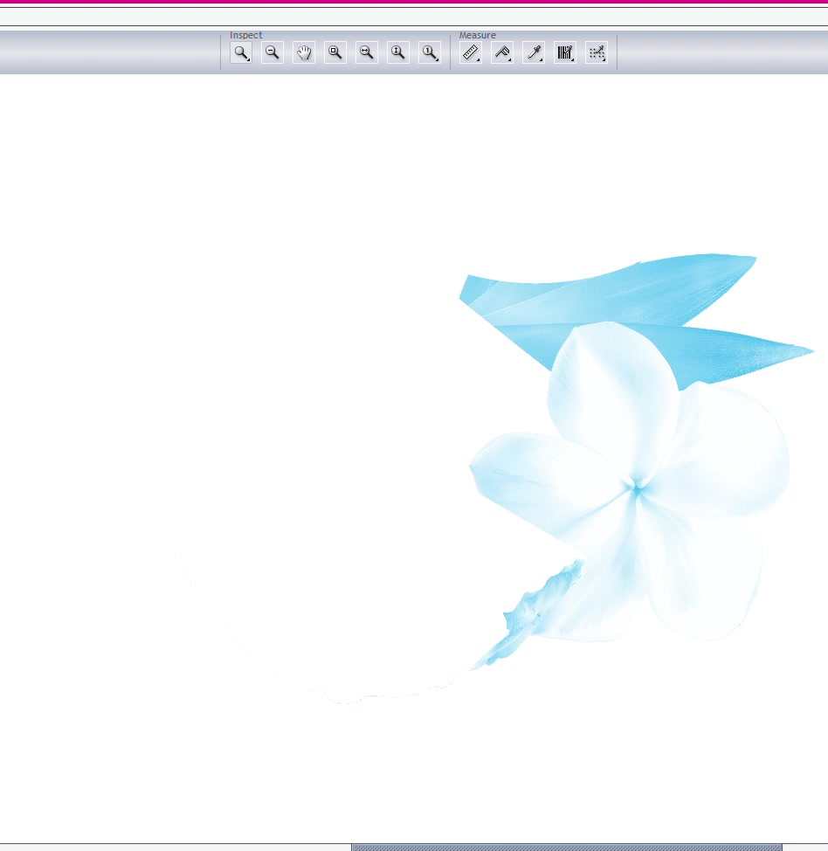Image resolution: width=828 pixels, height=851 pixels.
Task: Select the Ruler measurement tool
Action: (471, 53)
